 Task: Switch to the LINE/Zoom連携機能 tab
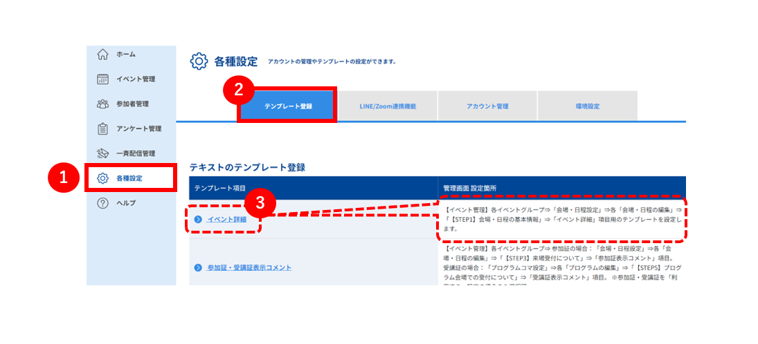[x=388, y=106]
